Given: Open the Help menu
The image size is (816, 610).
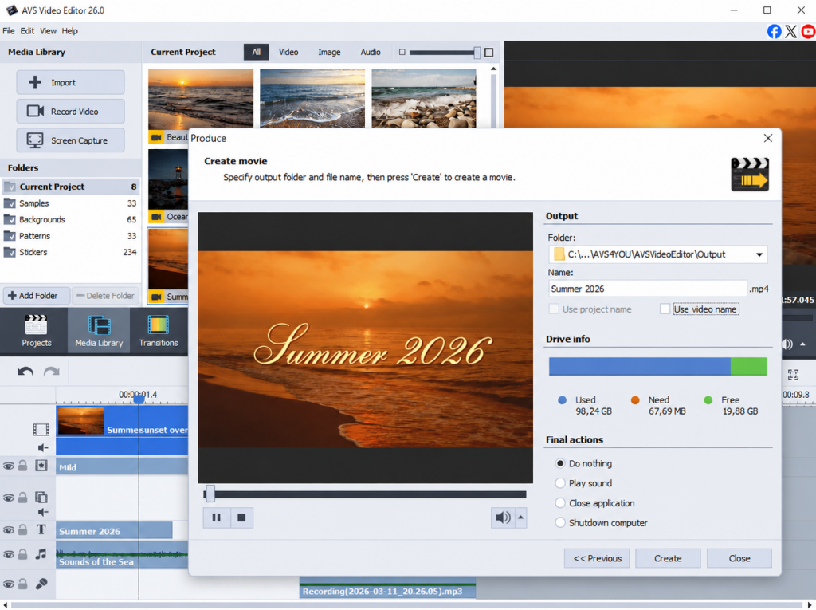Looking at the screenshot, I should [70, 31].
